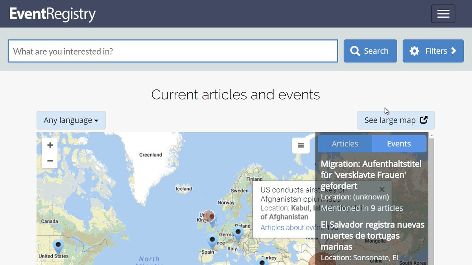The height and width of the screenshot is (265, 472).
Task: Click the 'Current articles and events' heading
Action: tap(236, 95)
